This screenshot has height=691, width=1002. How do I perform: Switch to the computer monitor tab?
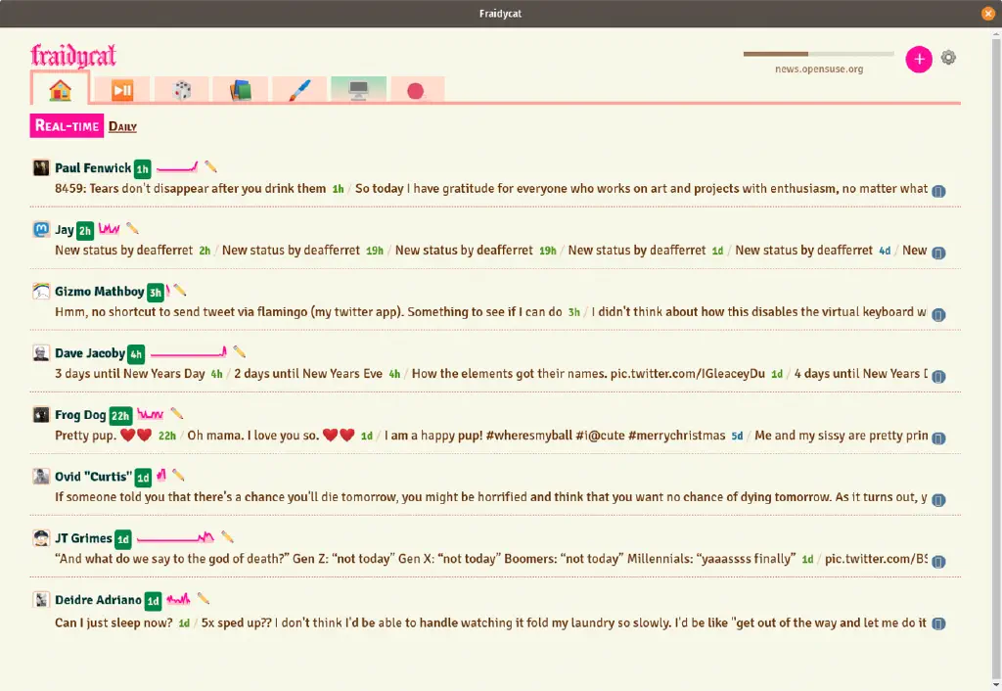click(358, 90)
